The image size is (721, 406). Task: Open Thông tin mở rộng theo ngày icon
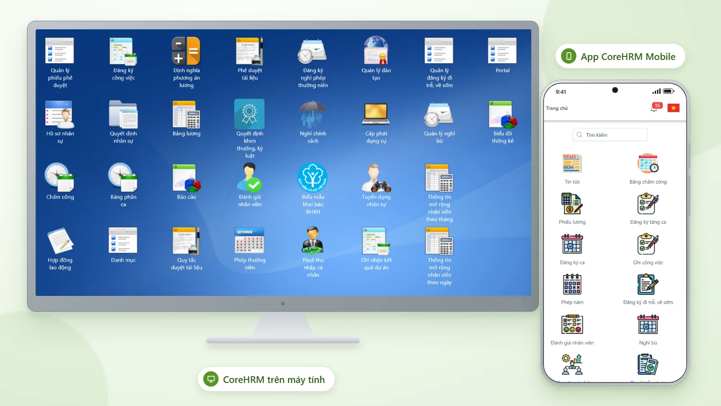[439, 240]
